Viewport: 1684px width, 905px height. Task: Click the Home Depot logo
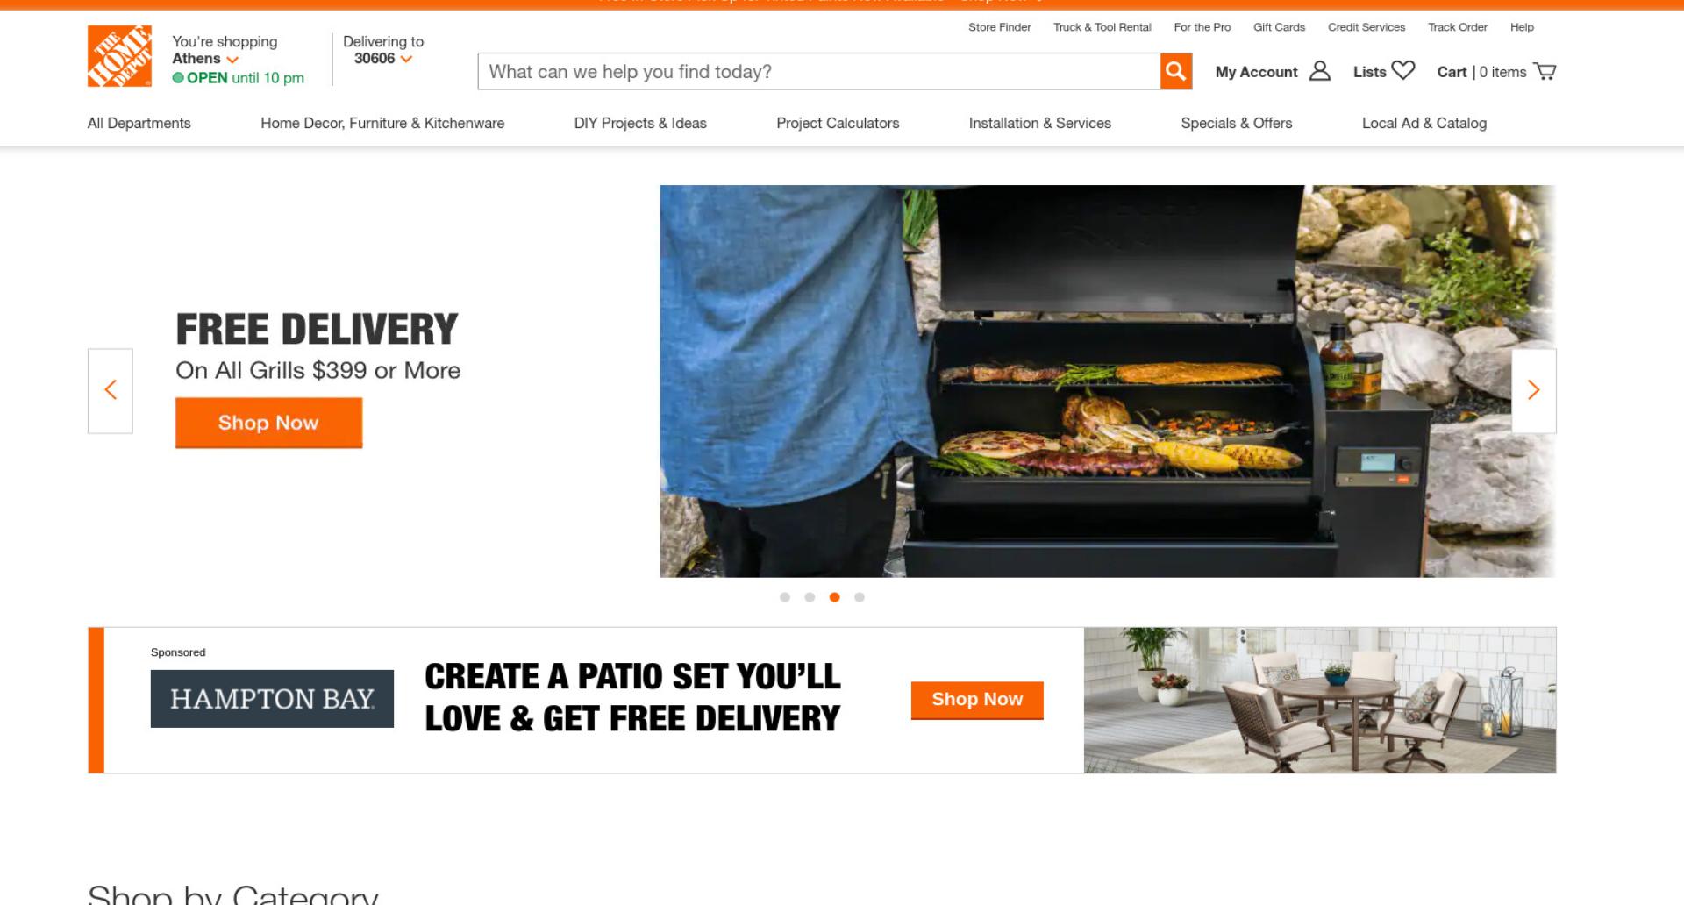[x=119, y=56]
